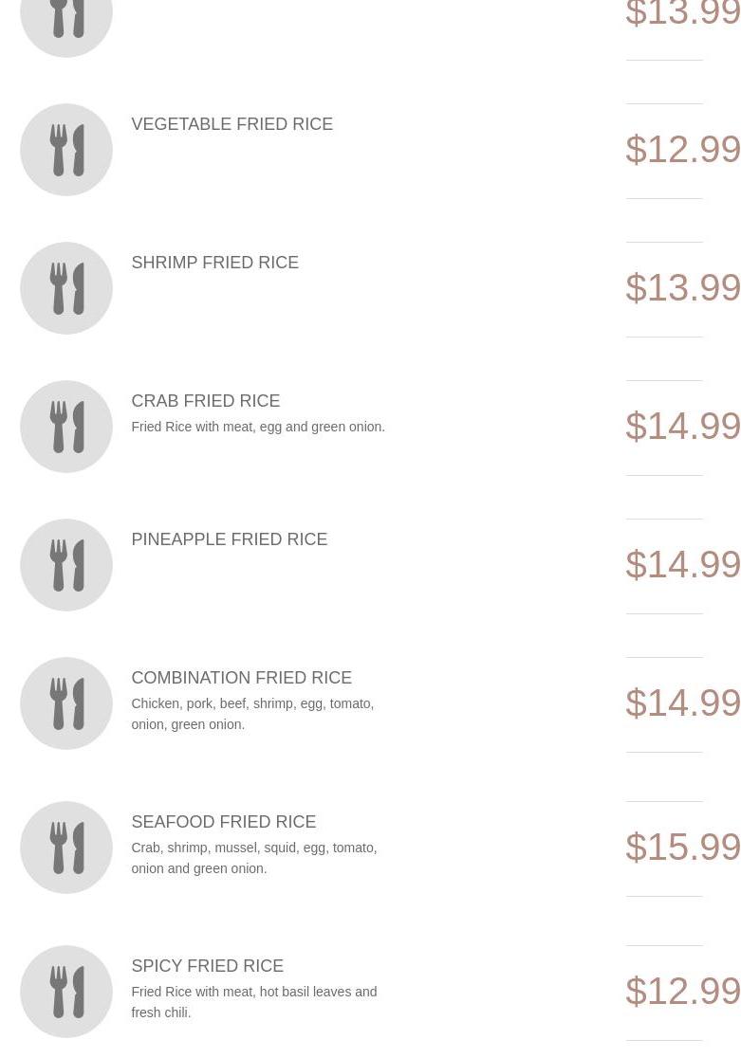Click the Combination Fried Rice utensils icon
The image size is (741, 1058).
pos(65,703)
